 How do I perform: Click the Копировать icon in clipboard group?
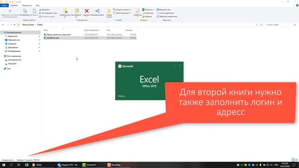click(x=25, y=11)
